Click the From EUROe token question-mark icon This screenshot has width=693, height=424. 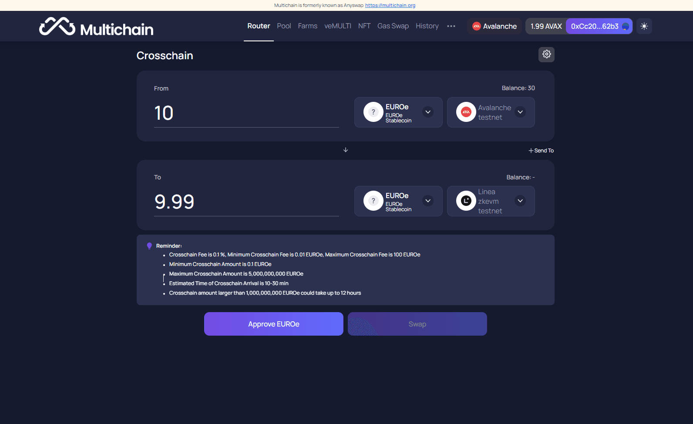point(373,112)
